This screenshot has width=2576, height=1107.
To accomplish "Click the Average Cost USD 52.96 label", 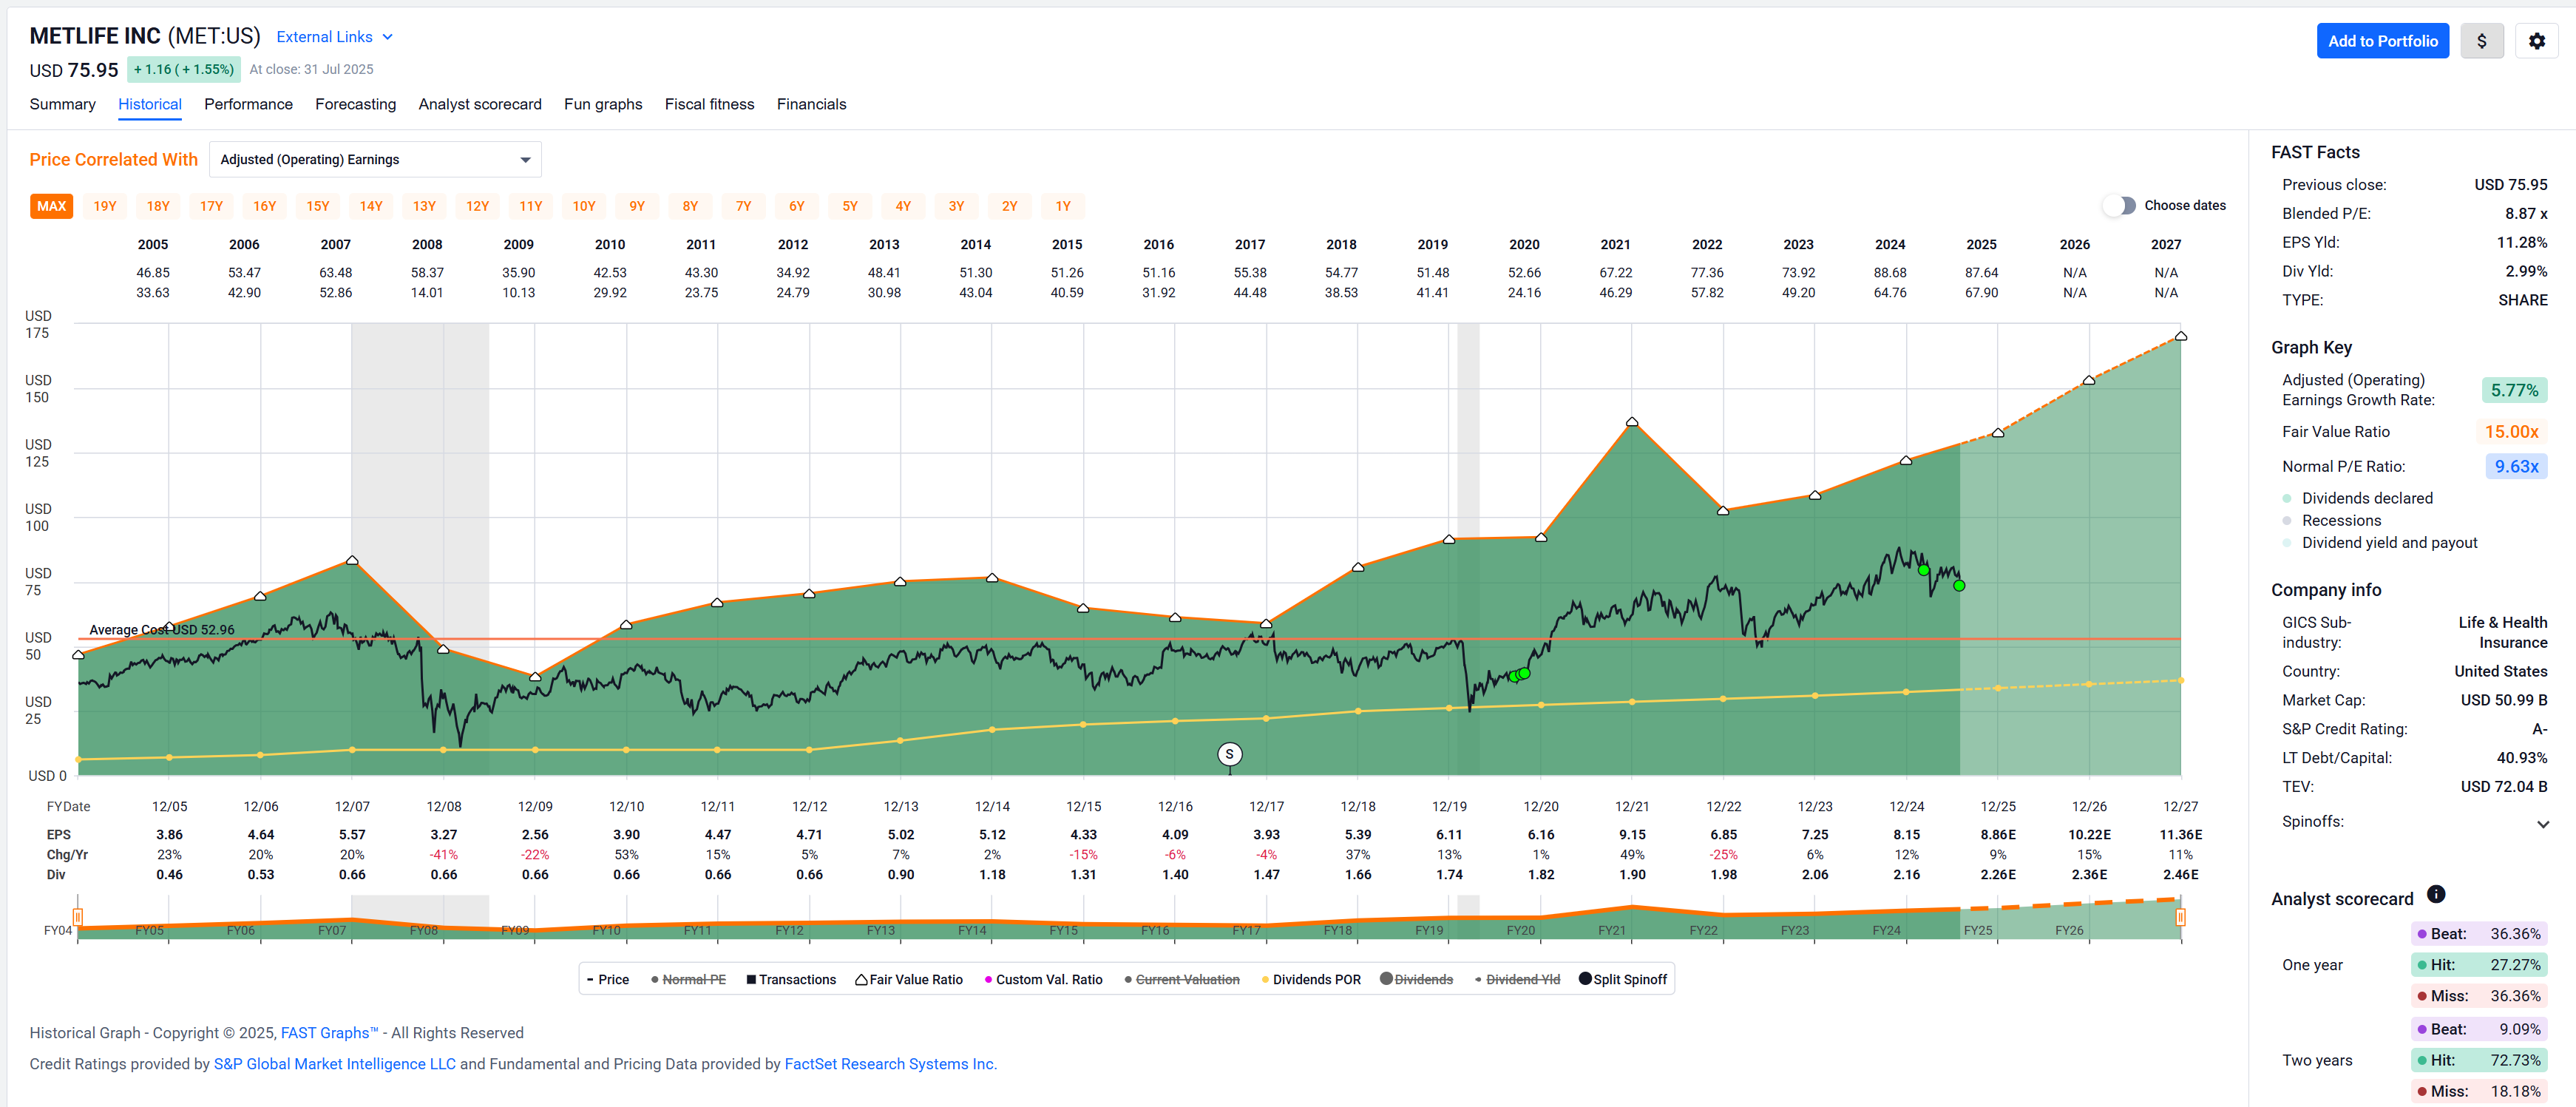I will coord(162,630).
